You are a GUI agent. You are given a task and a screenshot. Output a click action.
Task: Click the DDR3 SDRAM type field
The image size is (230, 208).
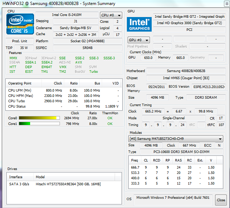pyautogui.click(x=206, y=97)
